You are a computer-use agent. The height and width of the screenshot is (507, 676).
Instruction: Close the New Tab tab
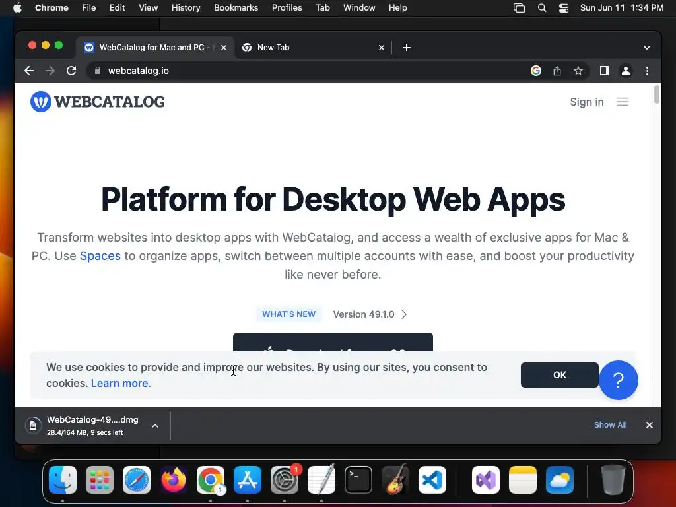click(381, 48)
